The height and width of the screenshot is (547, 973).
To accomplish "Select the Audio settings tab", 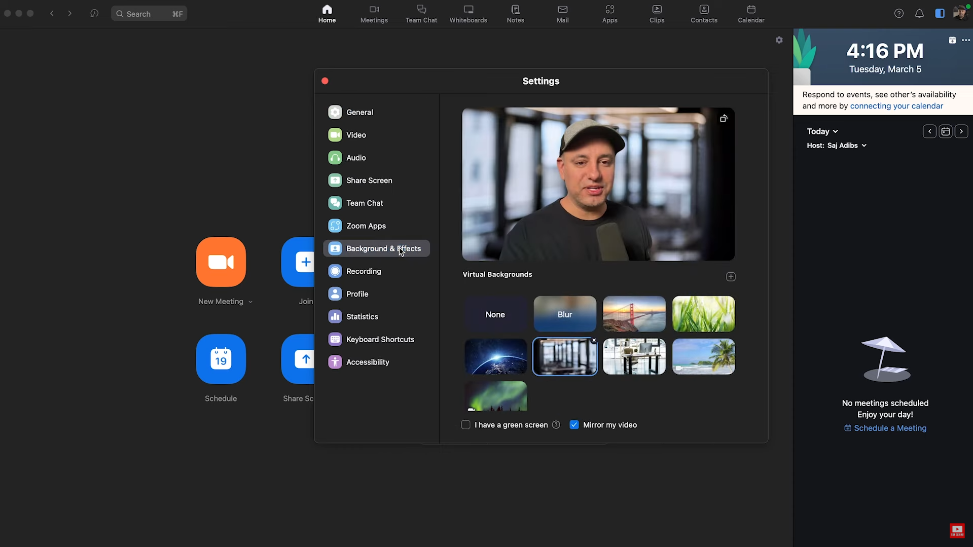I will point(356,158).
